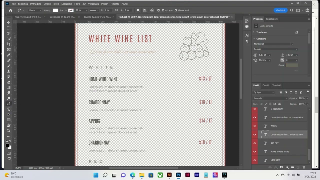Hide the $13 / LT layer
This screenshot has width=320, height=180.
[x=254, y=143]
